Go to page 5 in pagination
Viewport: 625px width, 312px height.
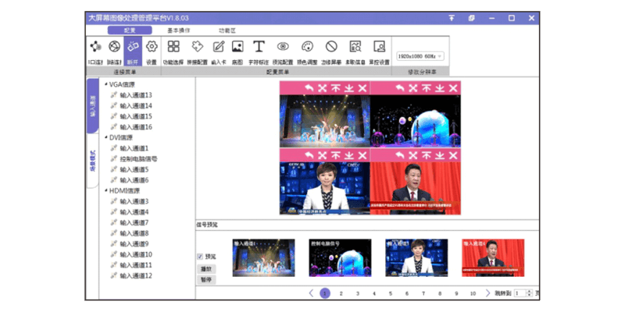coord(391,294)
